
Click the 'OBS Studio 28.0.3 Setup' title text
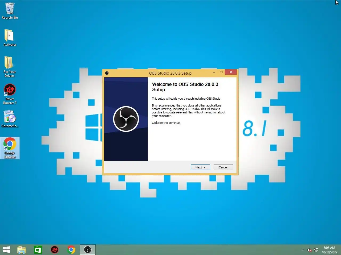(x=170, y=73)
